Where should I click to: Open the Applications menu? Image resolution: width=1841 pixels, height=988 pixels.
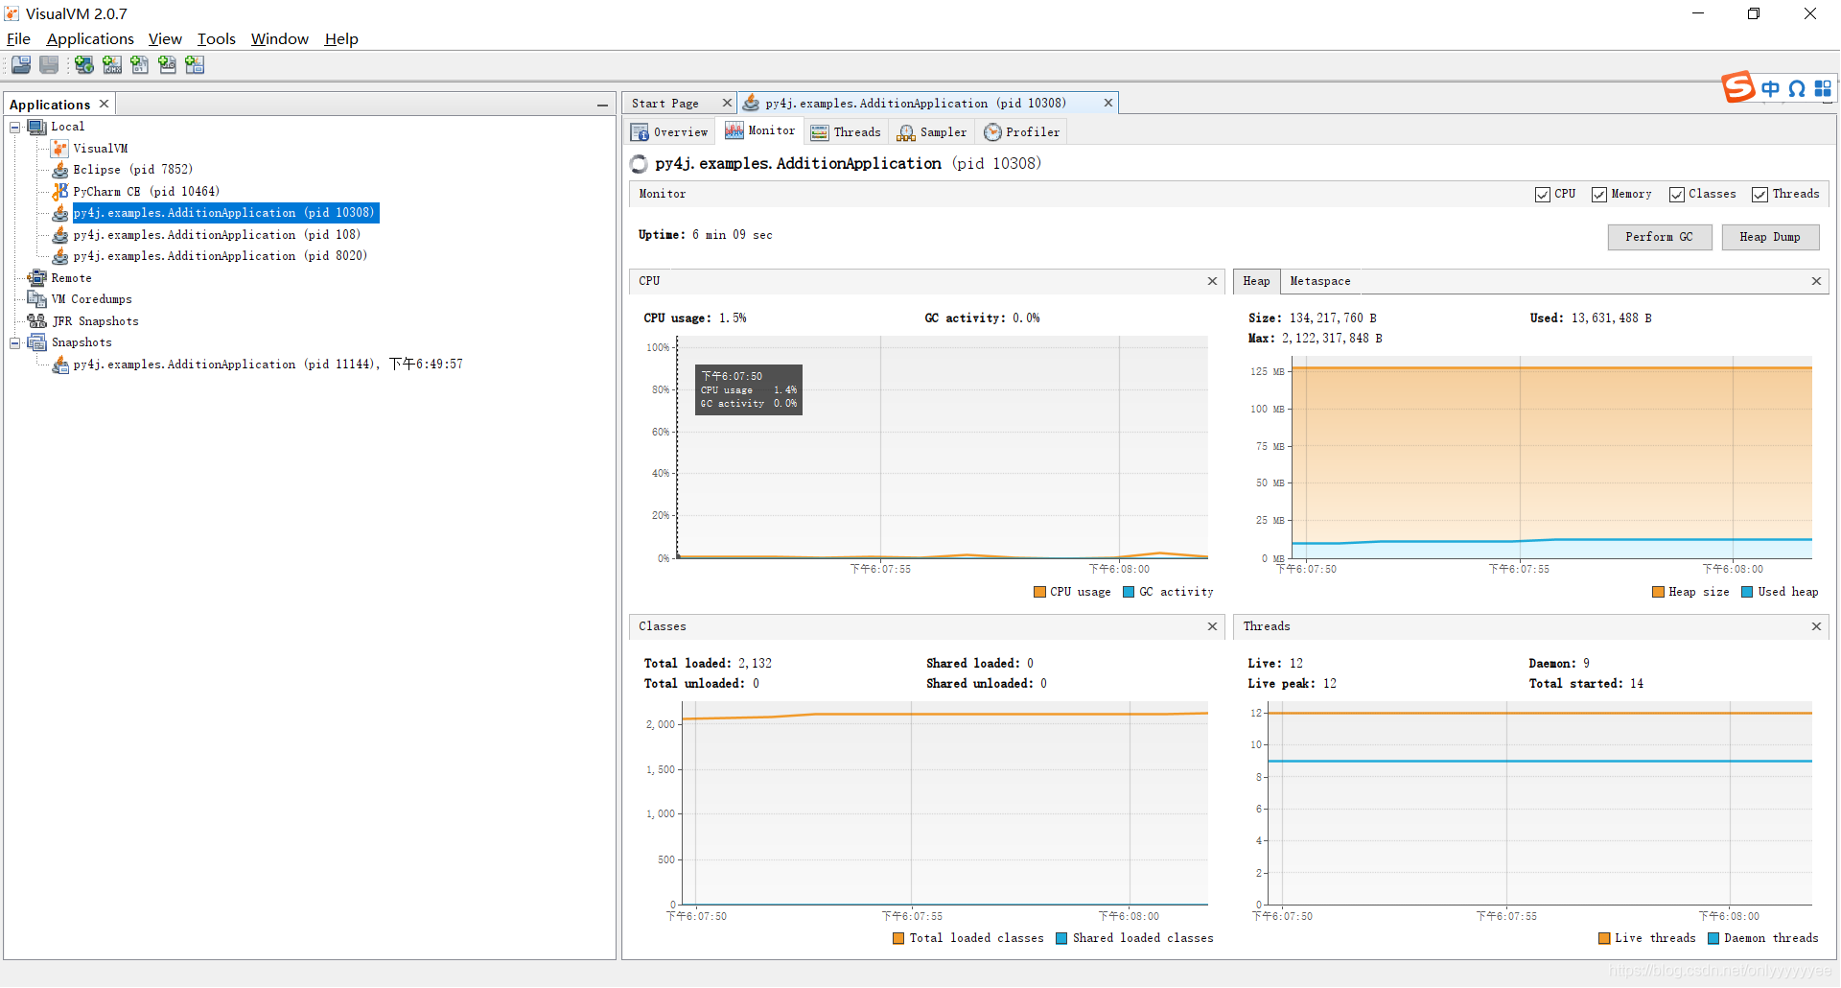90,38
